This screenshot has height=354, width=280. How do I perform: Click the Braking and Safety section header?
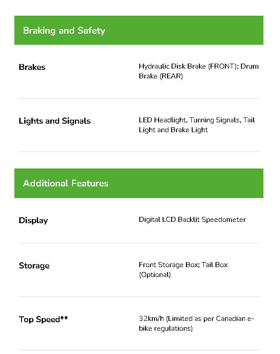pos(64,30)
